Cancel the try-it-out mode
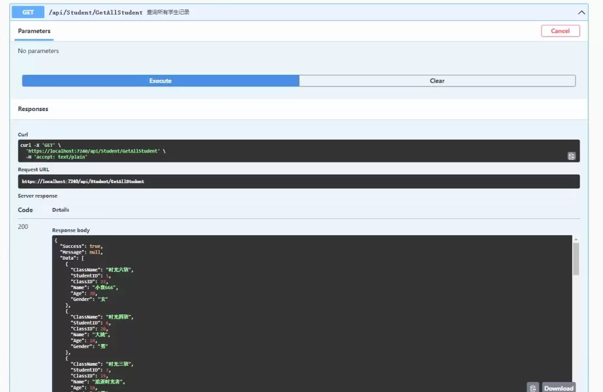 [x=561, y=31]
